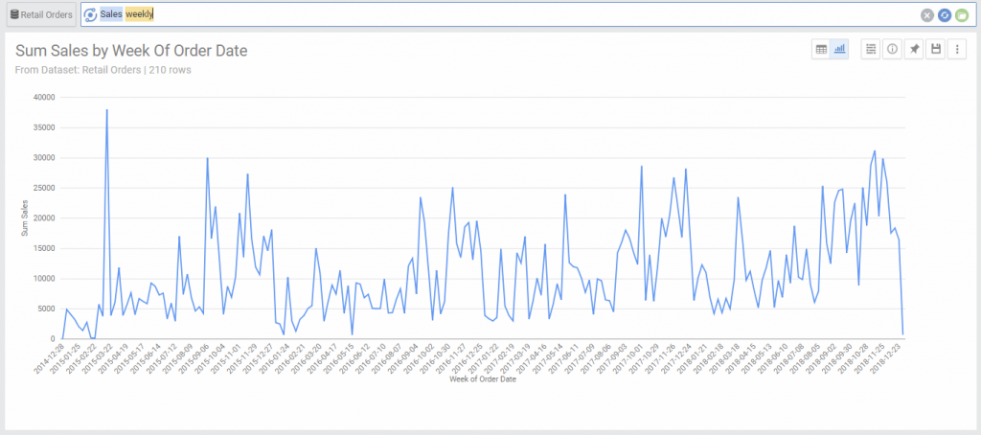Viewport: 981px width, 435px height.
Task: Click the 40000 y-axis value
Action: [44, 98]
